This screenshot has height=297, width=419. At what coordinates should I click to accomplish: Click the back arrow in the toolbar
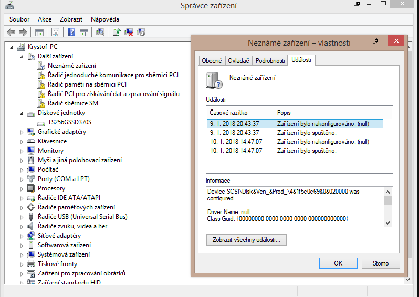pos(11,32)
